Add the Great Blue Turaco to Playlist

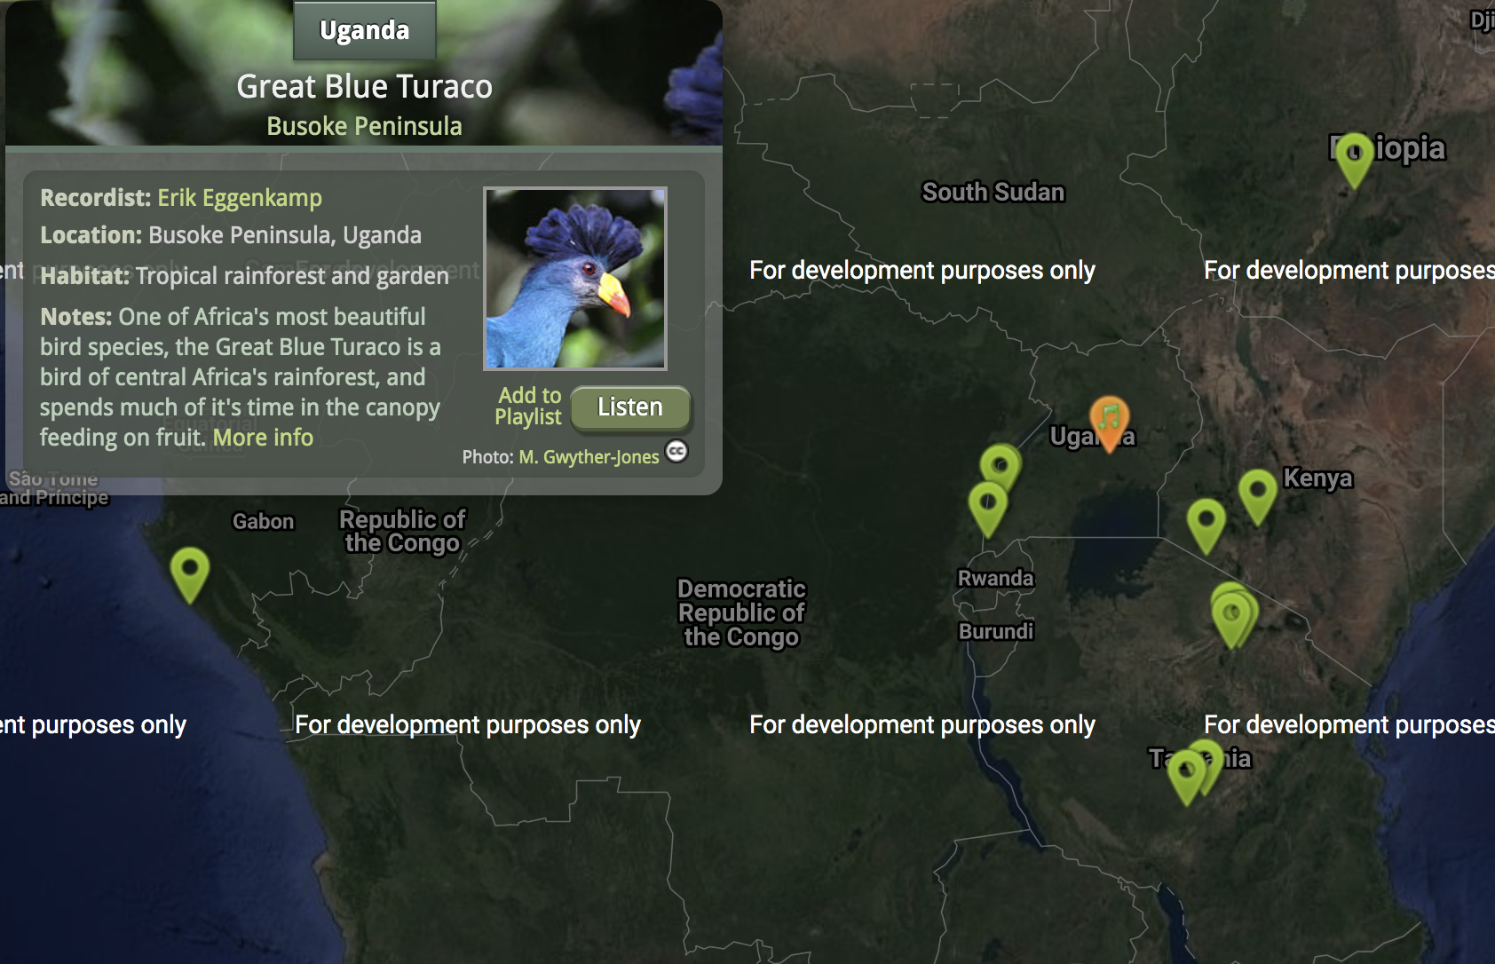[x=528, y=406]
